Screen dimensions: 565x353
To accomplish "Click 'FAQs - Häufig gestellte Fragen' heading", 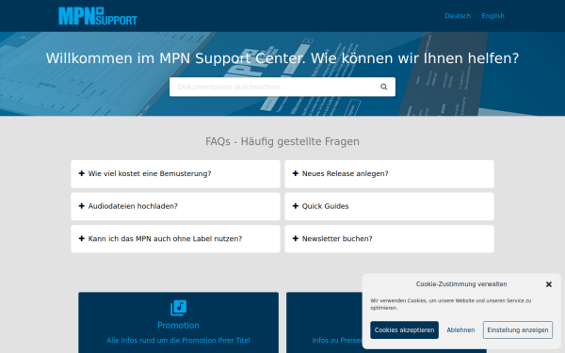I will coord(282,141).
